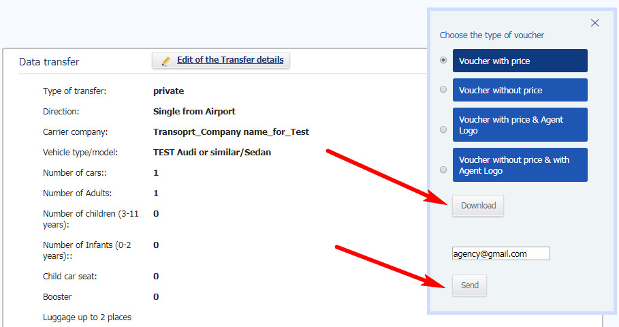Viewport: 619px width, 327px height.
Task: Send the voucher by email
Action: [469, 285]
